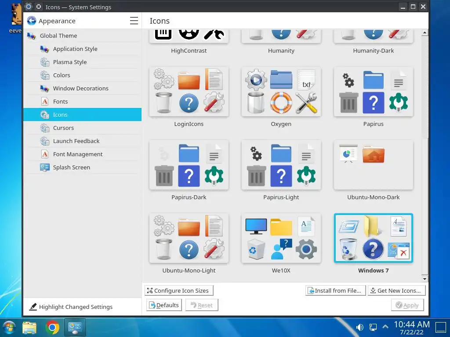Click the Windows 7 yellow folder icon
This screenshot has width=450, height=337.
click(372, 226)
